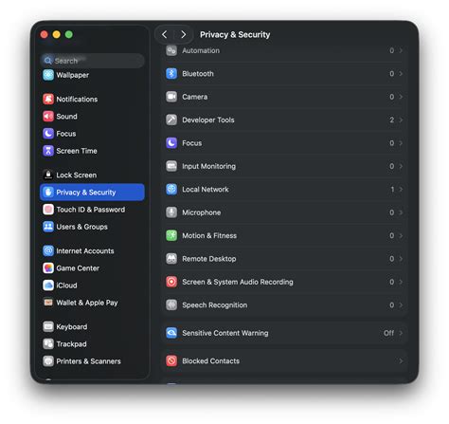Click the Internet Accounts @ icon
This screenshot has height=424, width=449.
(48, 250)
